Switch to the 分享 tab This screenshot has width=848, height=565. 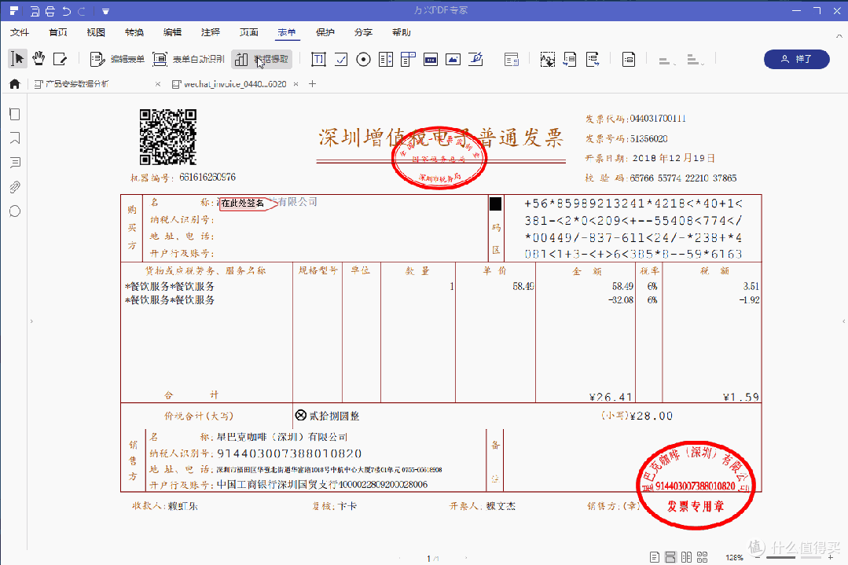(x=363, y=32)
